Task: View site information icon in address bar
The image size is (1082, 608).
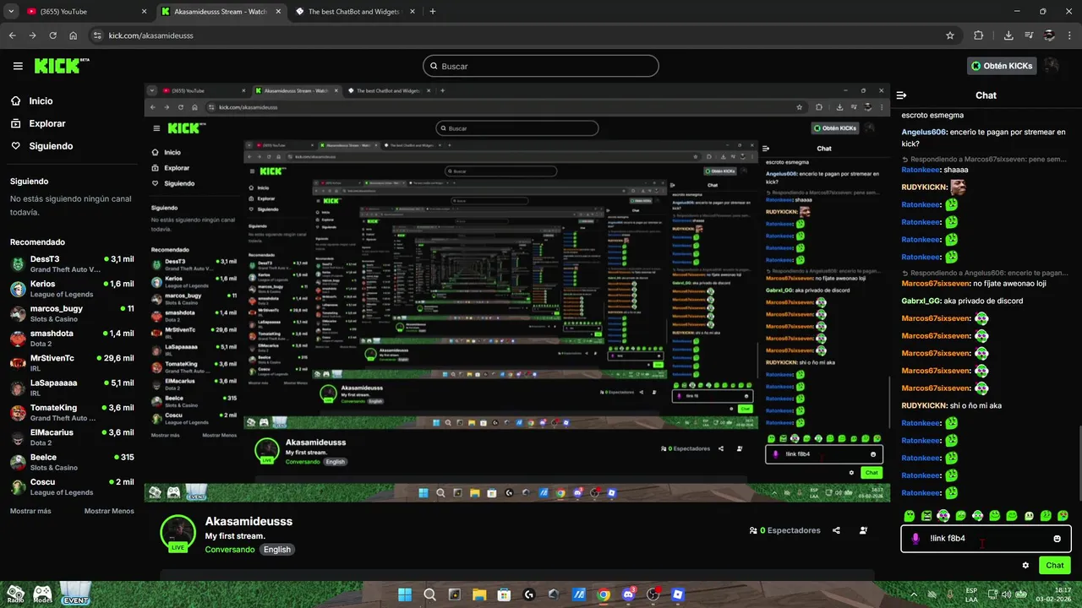Action: click(x=97, y=35)
